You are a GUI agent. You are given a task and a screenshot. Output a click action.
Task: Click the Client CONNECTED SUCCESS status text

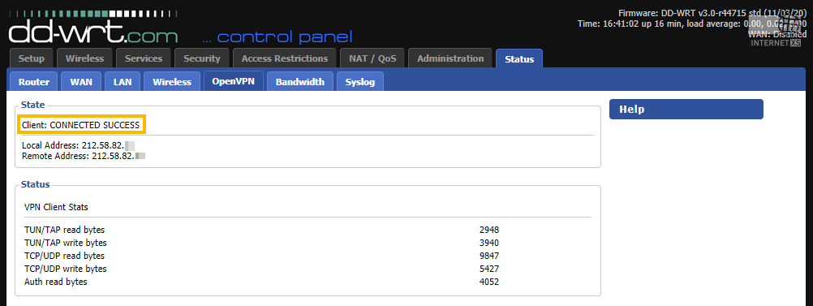pyautogui.click(x=81, y=125)
